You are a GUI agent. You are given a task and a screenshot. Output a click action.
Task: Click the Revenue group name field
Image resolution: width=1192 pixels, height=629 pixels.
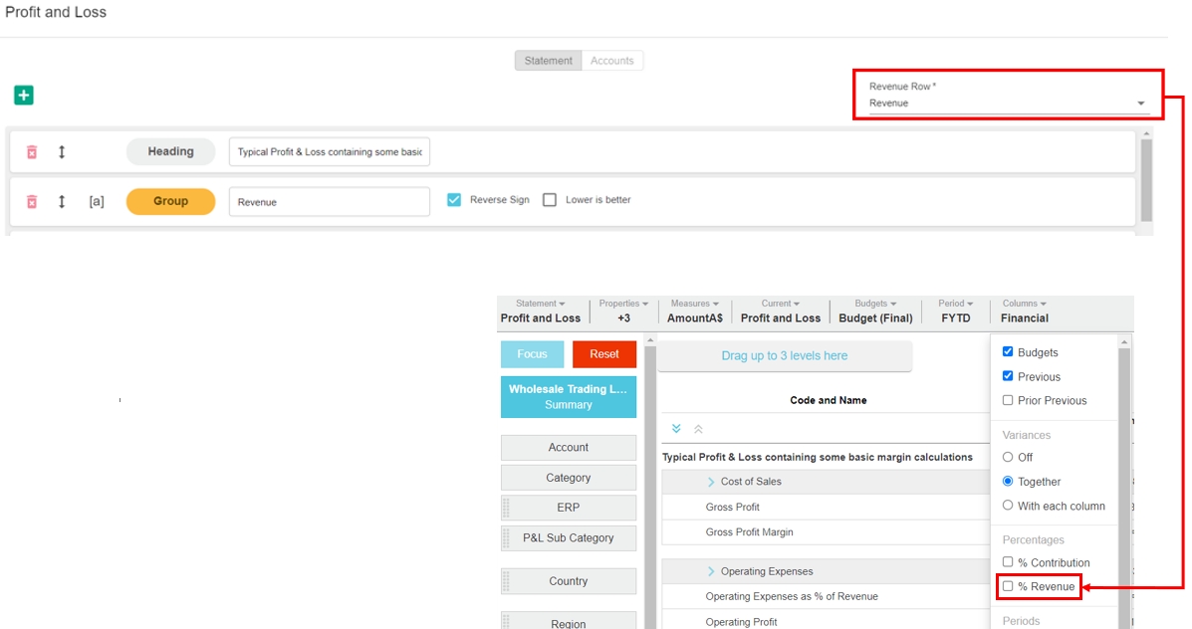coord(329,202)
